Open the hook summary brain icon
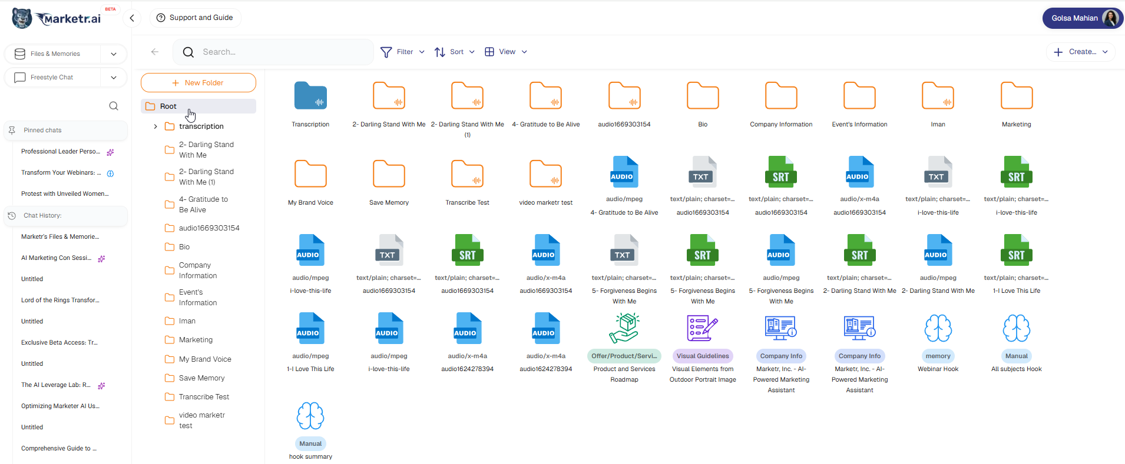1125x464 pixels. click(310, 416)
